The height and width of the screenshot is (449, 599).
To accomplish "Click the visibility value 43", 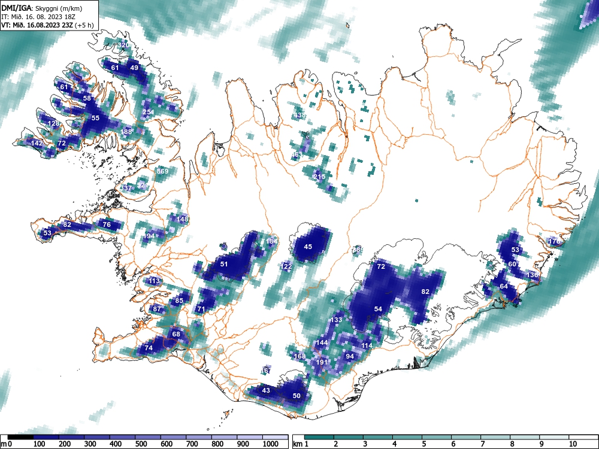I will pyautogui.click(x=266, y=390).
